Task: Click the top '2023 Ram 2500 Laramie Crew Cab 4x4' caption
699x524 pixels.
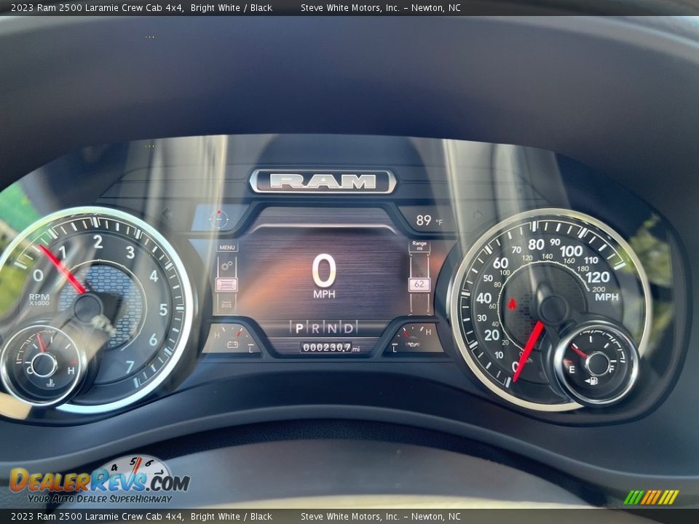Action: pyautogui.click(x=97, y=7)
